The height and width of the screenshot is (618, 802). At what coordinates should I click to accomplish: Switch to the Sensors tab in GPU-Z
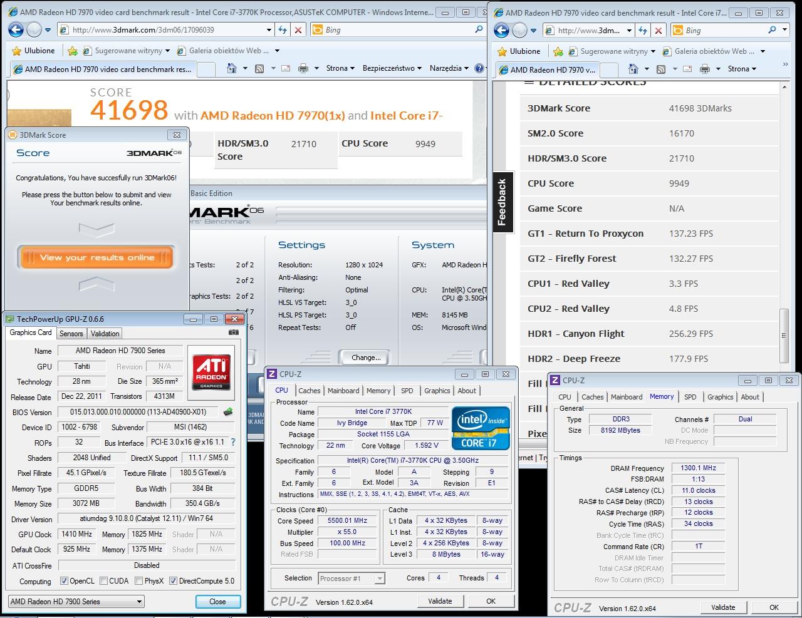(71, 334)
